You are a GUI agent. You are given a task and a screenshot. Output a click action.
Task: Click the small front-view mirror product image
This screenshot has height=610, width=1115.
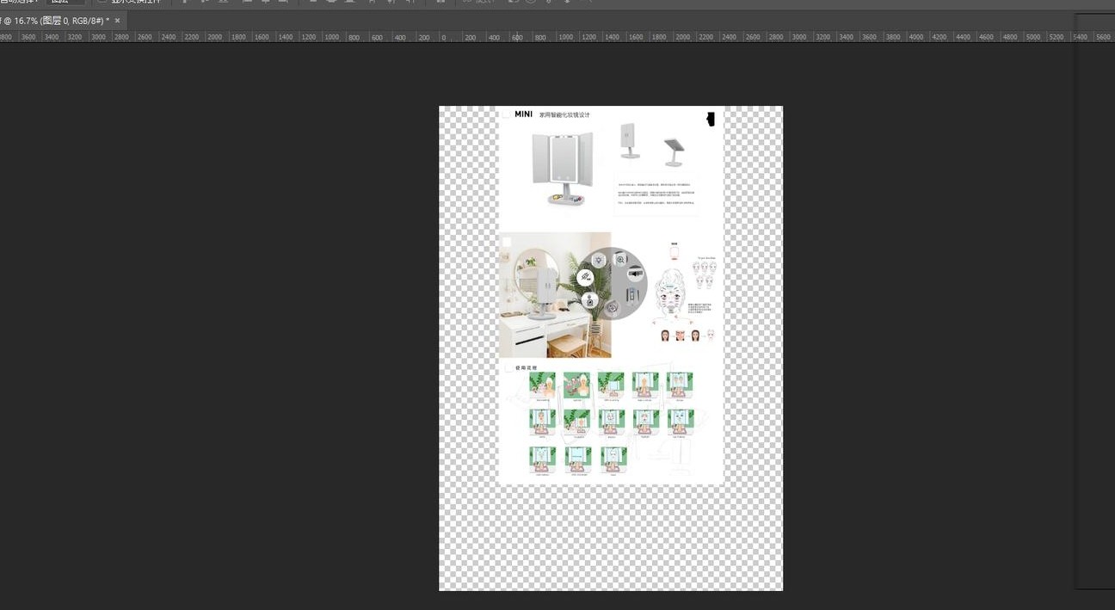coord(631,141)
